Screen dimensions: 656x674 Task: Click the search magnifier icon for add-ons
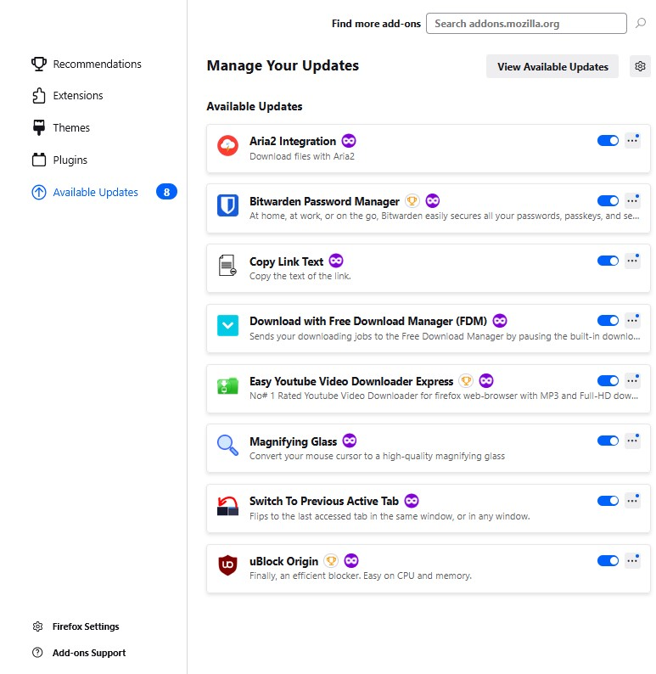coord(641,24)
